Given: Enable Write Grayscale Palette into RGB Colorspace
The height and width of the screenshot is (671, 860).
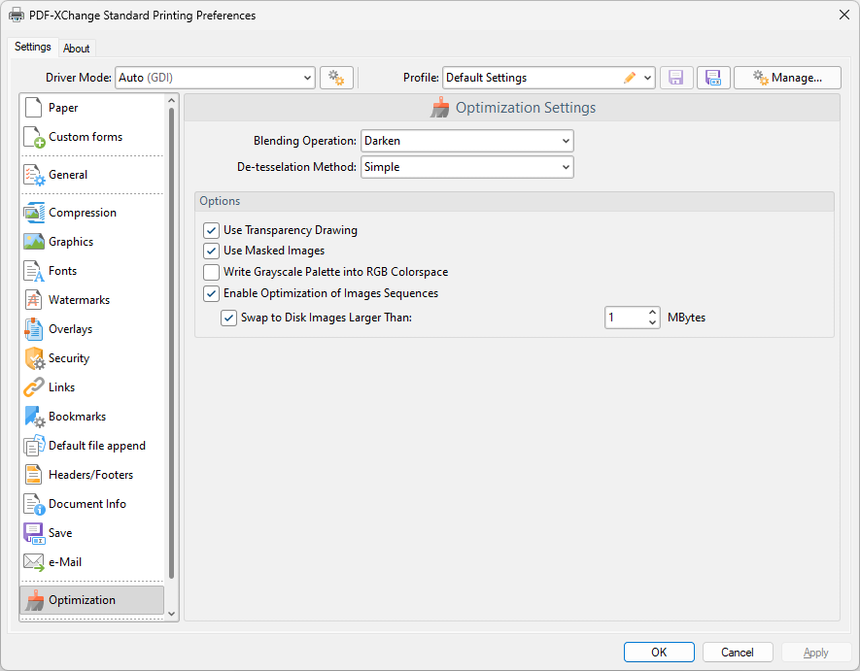Looking at the screenshot, I should coord(211,272).
